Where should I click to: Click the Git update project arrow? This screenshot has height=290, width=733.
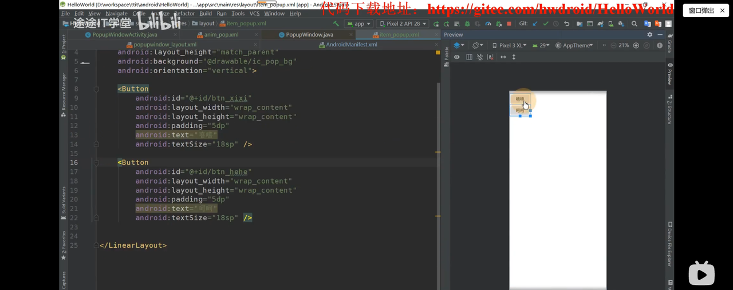(535, 24)
